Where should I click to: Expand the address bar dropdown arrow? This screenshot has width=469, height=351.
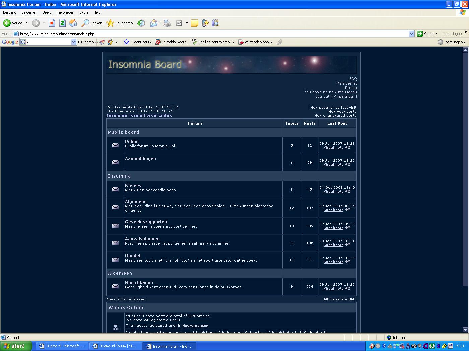point(411,34)
